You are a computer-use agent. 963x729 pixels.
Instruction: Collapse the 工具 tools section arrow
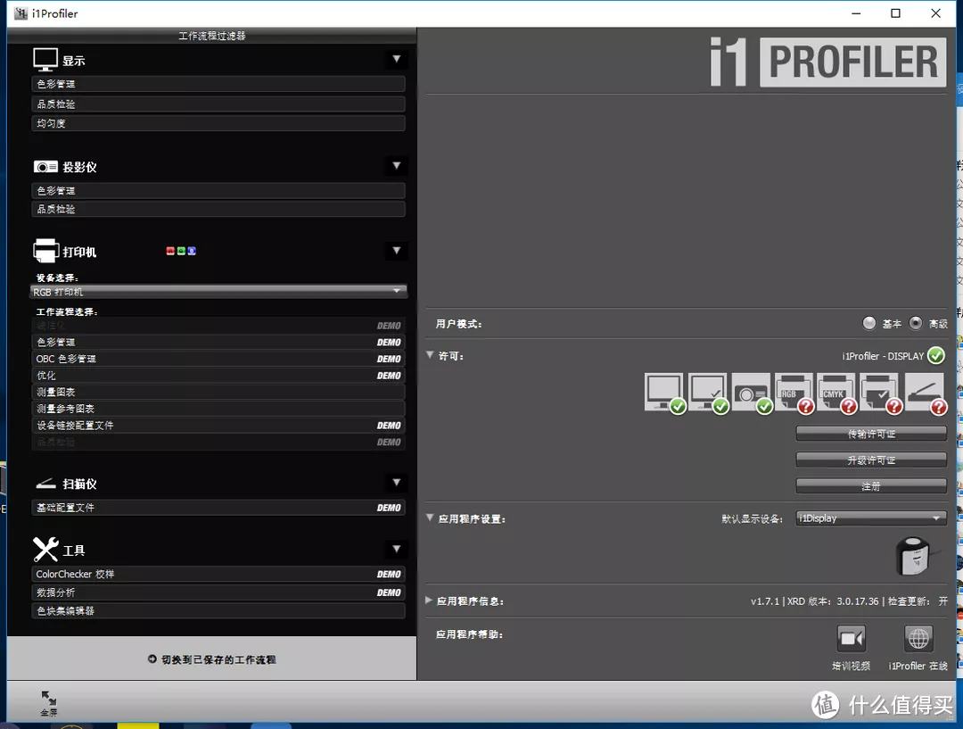click(396, 548)
